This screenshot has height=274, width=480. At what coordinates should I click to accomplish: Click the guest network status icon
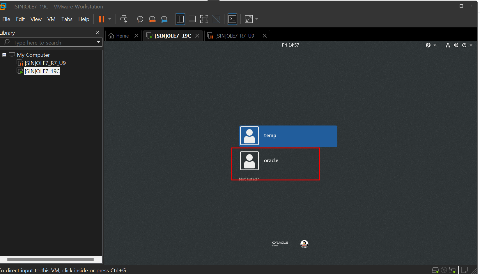[448, 45]
